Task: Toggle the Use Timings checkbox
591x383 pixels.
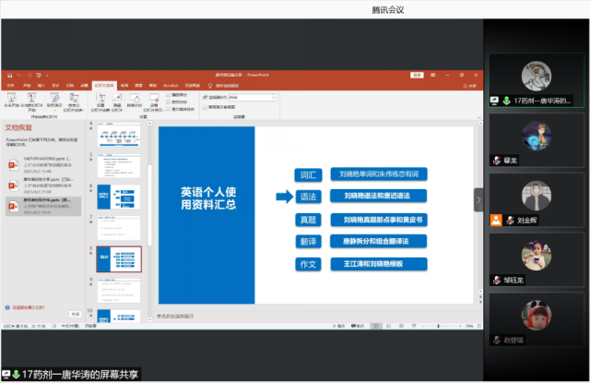Action: pyautogui.click(x=169, y=101)
